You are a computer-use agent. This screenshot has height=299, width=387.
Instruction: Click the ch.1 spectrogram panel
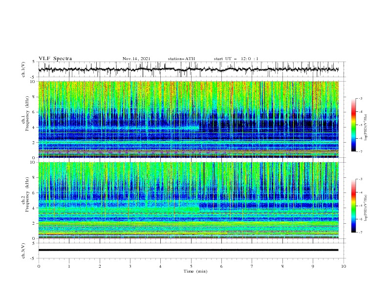pos(189,119)
